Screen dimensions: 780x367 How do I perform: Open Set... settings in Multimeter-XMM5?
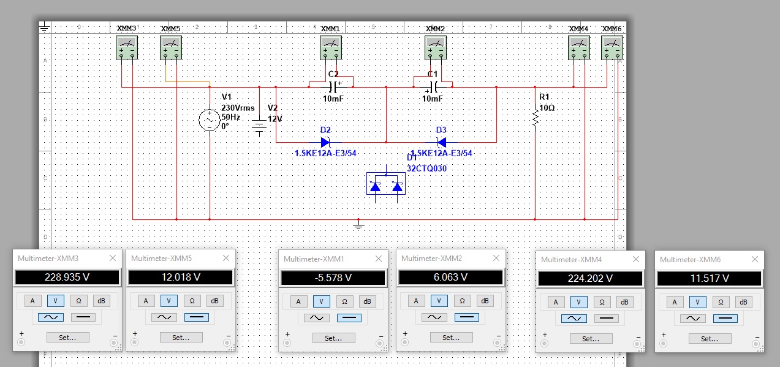pyautogui.click(x=181, y=337)
